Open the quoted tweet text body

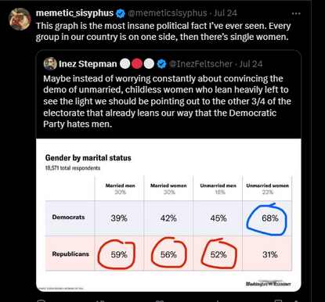167,101
